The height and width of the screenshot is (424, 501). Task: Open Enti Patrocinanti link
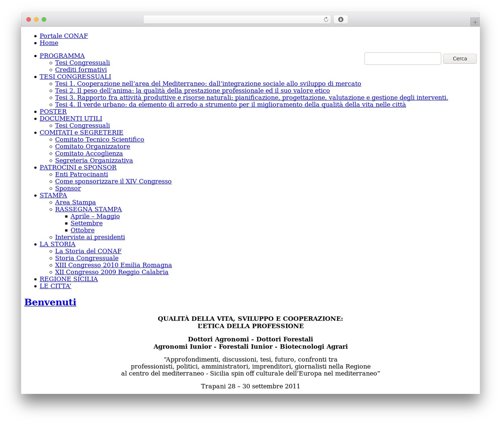(x=81, y=174)
